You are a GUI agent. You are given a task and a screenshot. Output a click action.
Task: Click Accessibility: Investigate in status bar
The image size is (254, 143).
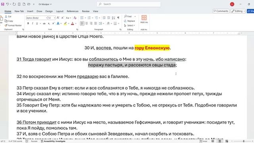coord(53,141)
